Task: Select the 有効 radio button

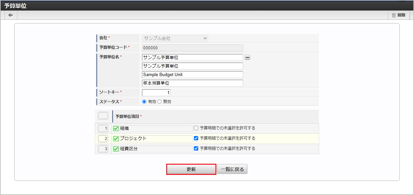Action: coord(144,102)
